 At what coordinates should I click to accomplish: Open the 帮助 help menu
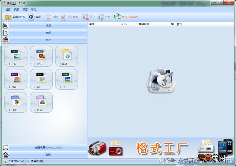coord(33,10)
